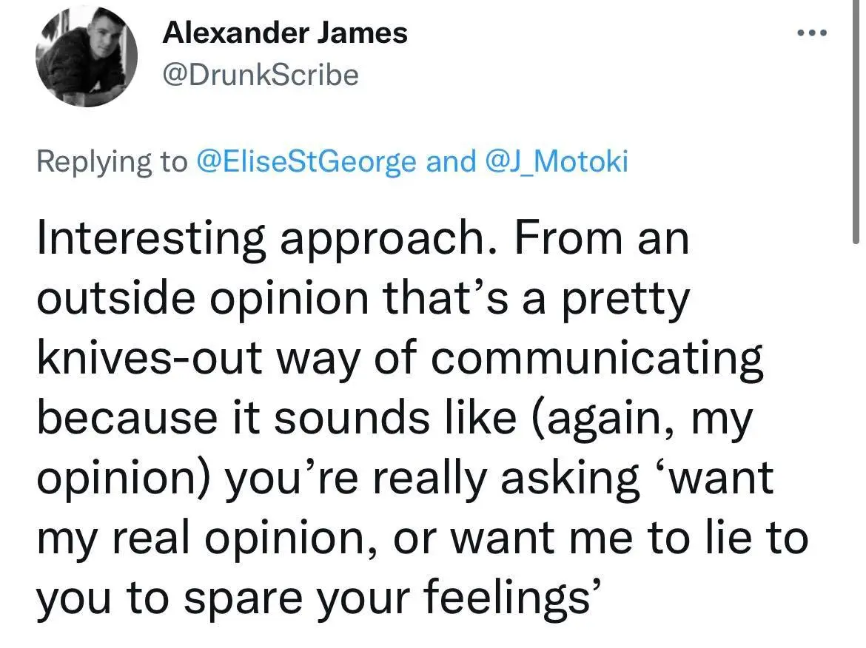Click the word "communicating" in the tweet
The width and height of the screenshot is (866, 648).
click(597, 358)
